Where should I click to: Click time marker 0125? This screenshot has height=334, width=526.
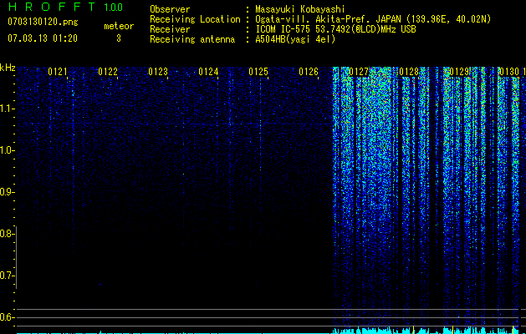tap(258, 72)
